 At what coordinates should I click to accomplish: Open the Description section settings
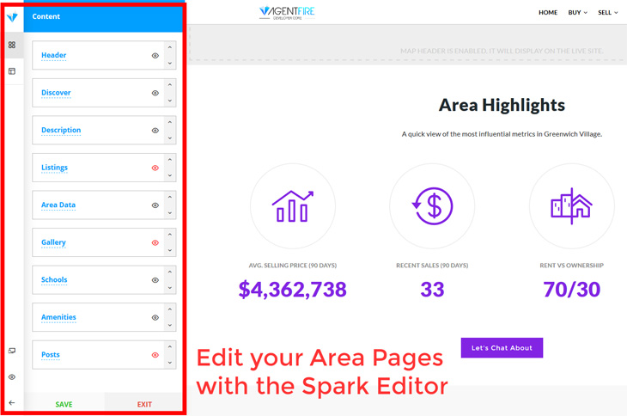pyautogui.click(x=61, y=130)
